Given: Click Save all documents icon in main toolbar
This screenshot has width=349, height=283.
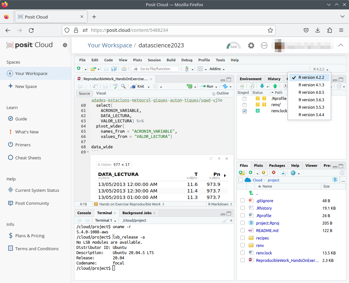Looking at the screenshot, I should pyautogui.click(x=114, y=69).
